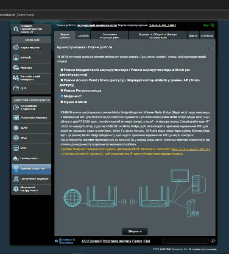Open the Відгук footer link
Image resolution: width=229 pixels, height=254 pixels.
click(x=138, y=241)
